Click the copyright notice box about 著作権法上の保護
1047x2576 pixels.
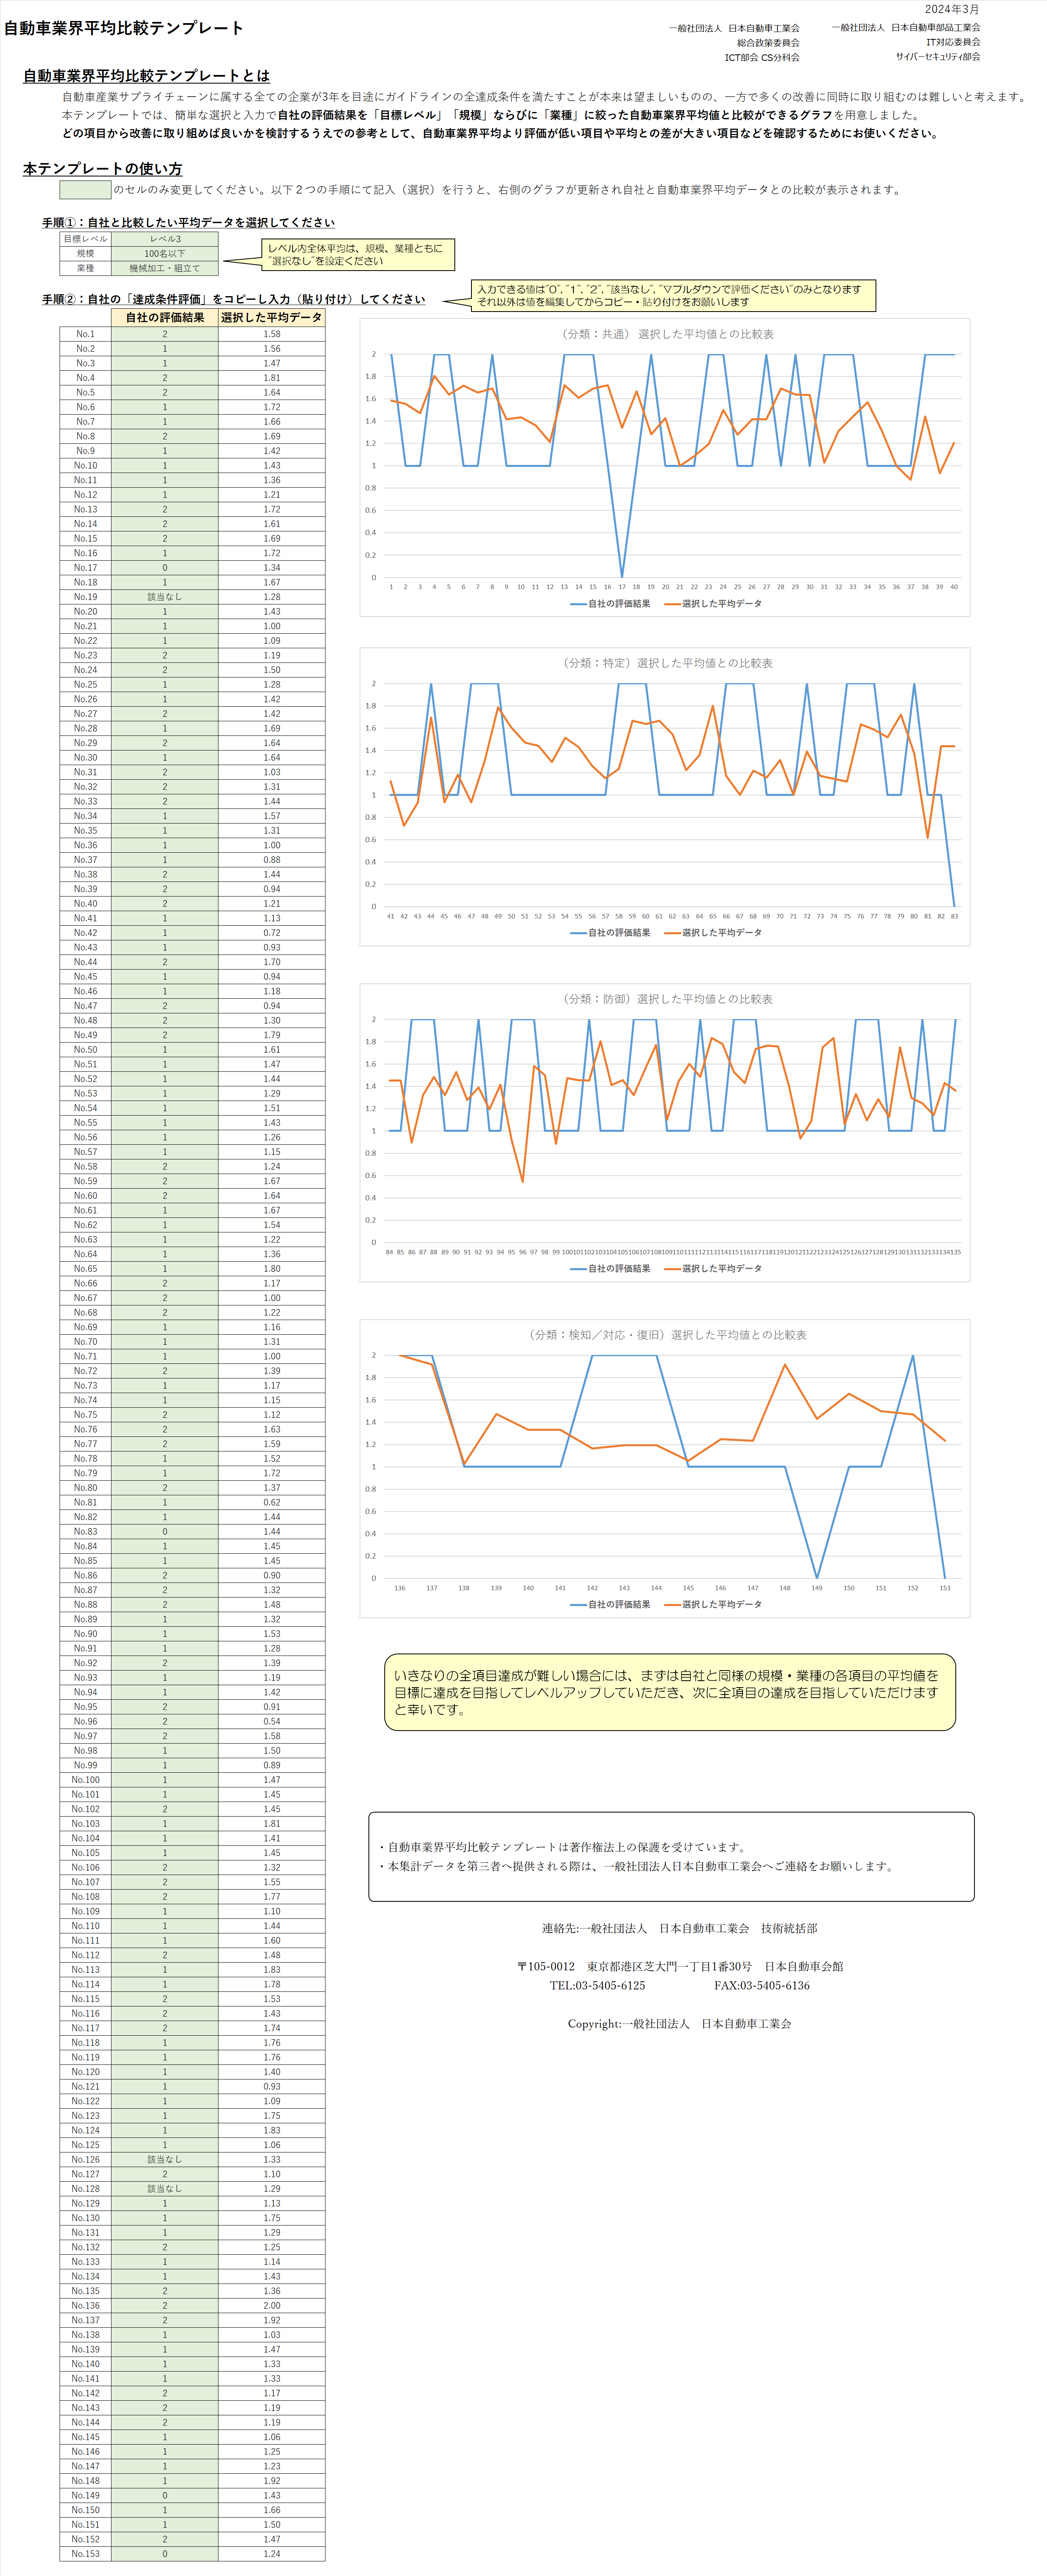671,1857
